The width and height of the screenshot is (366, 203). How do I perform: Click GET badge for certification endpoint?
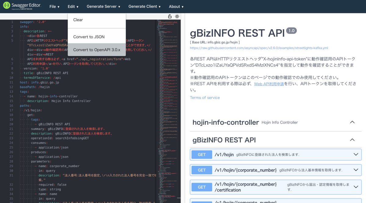202,187
